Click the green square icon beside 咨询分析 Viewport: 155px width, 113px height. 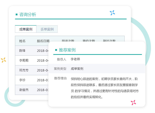pyautogui.click(x=17, y=15)
